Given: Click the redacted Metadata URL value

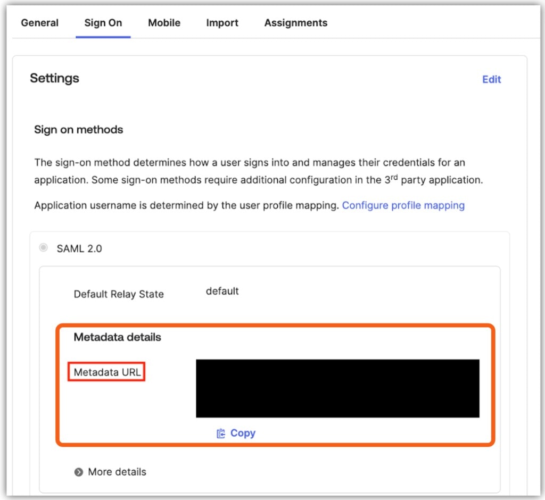Looking at the screenshot, I should 337,387.
